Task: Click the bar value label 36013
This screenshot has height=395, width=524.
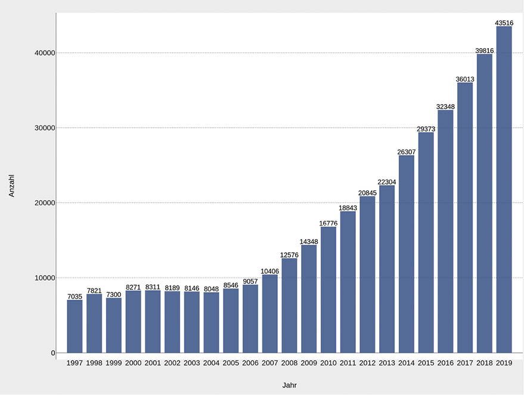Action: (x=465, y=79)
